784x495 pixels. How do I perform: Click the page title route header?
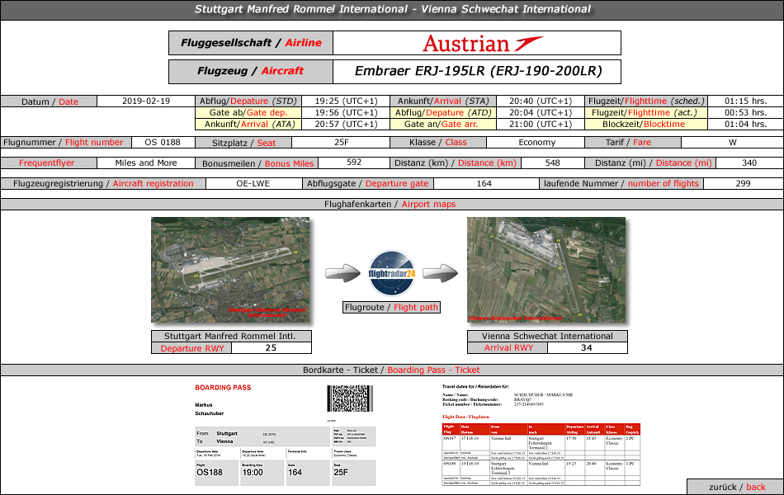point(392,10)
